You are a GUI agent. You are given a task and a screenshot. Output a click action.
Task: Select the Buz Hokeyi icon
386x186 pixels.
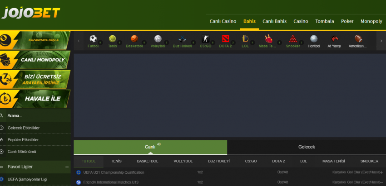coord(182,38)
